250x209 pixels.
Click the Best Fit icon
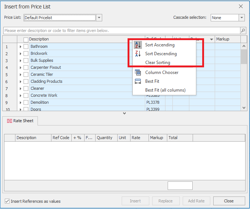coord(138,81)
